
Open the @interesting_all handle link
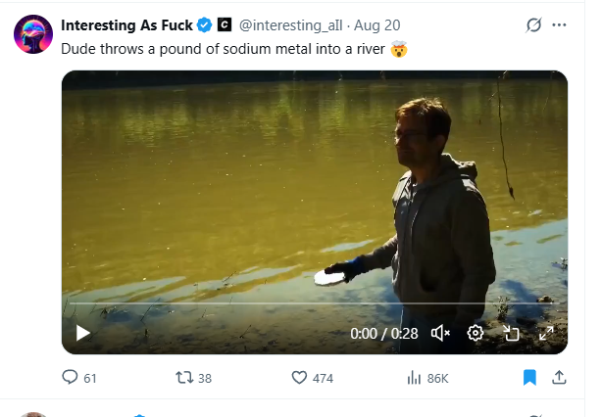click(282, 25)
